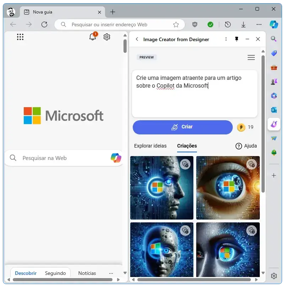Select the Criações tab
Screen dimensions: 286x288
point(187,146)
